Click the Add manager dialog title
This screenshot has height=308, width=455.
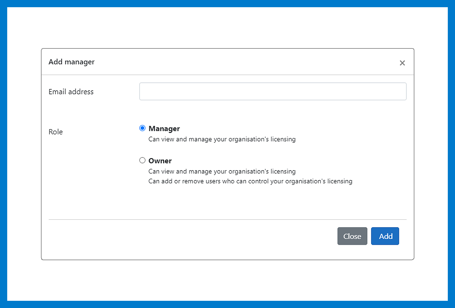tap(71, 62)
